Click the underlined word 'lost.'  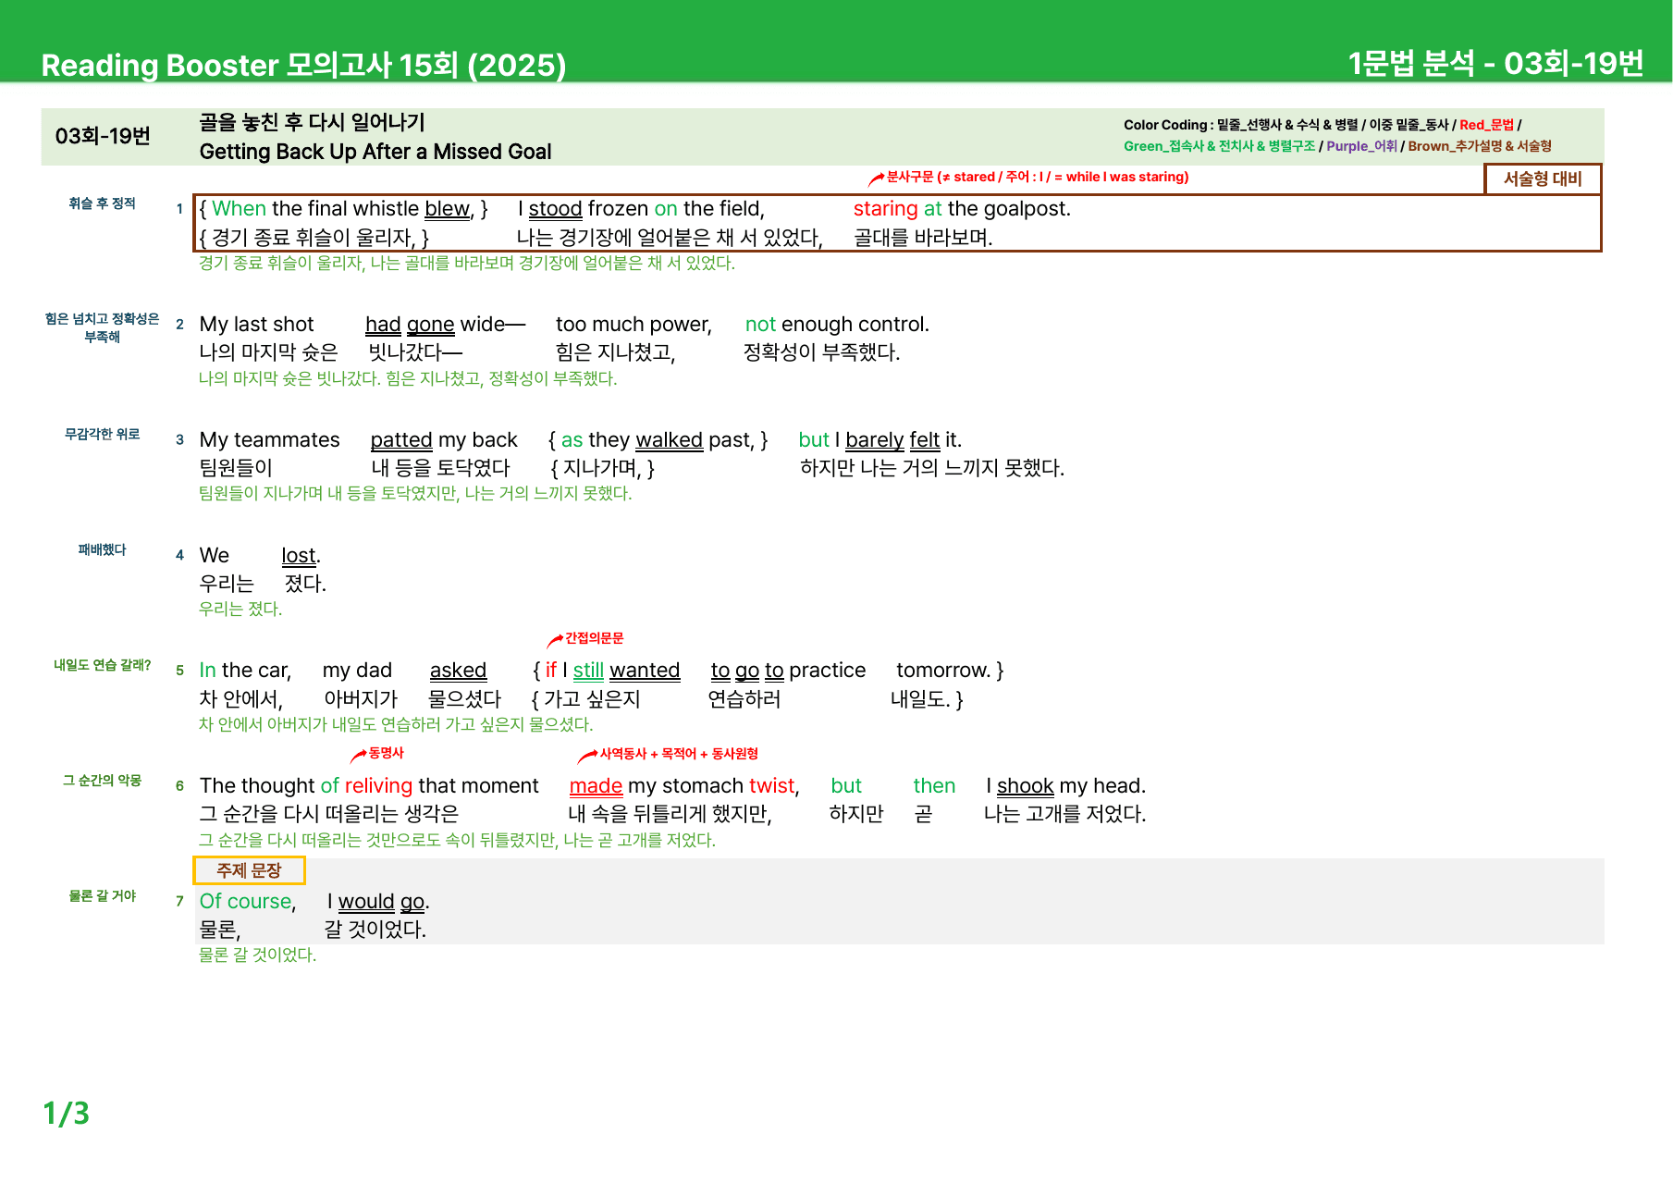pyautogui.click(x=301, y=556)
